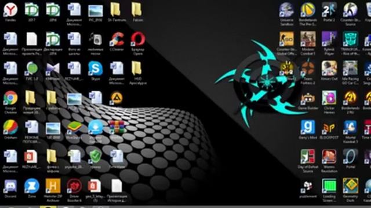The image size is (371, 208).
Task: Open the WinRAR books icon
Action: click(117, 128)
